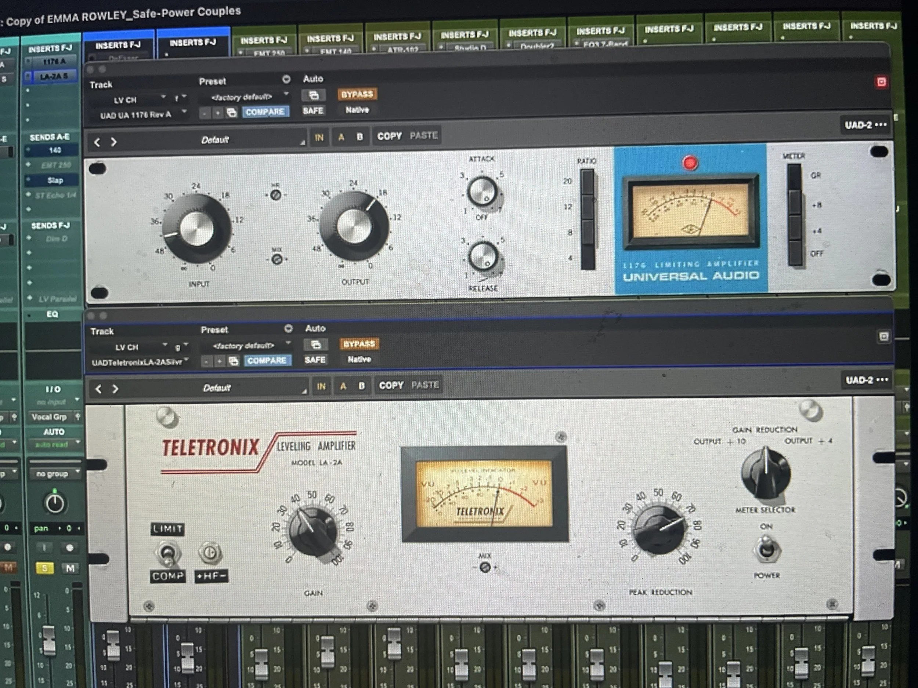
Task: Enable automation SAFE in the 1176 window
Action: tap(313, 111)
